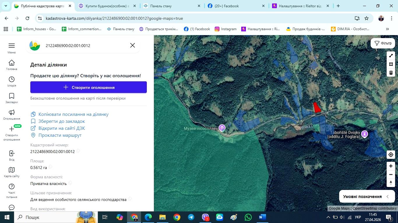This screenshot has height=223, width=398.
Task: Click sidebar Створити оголошення plus icon
Action: tap(12, 129)
